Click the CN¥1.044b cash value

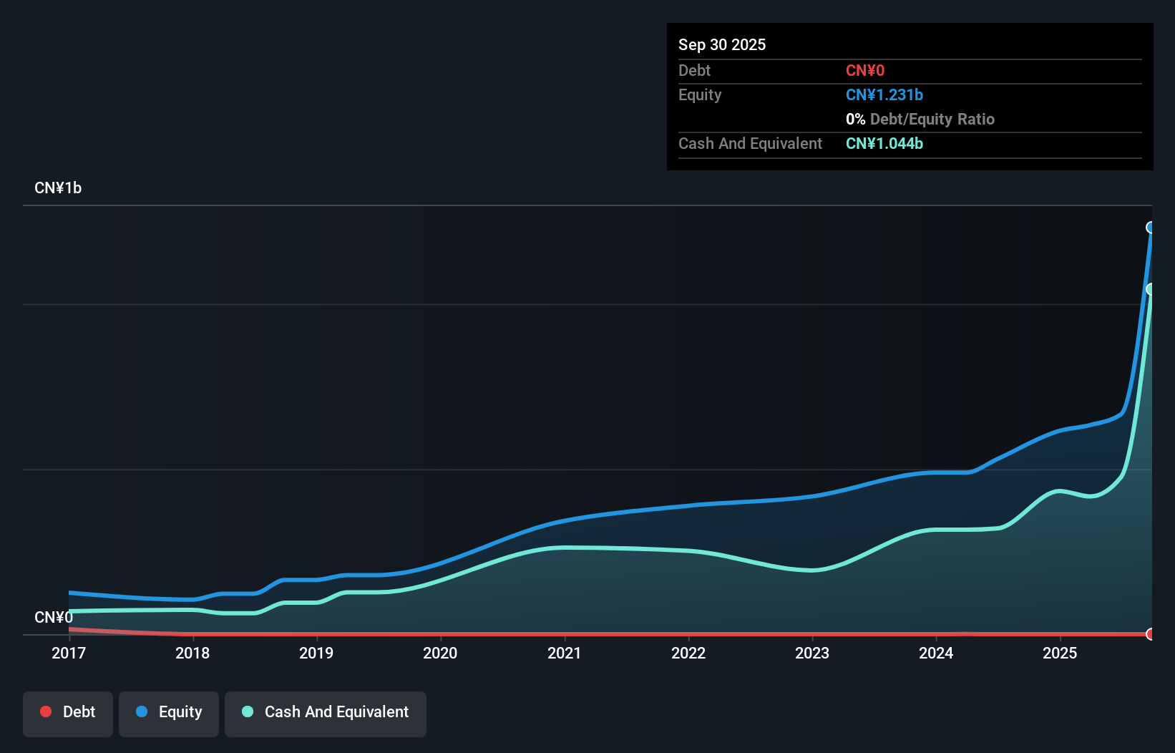tap(884, 144)
